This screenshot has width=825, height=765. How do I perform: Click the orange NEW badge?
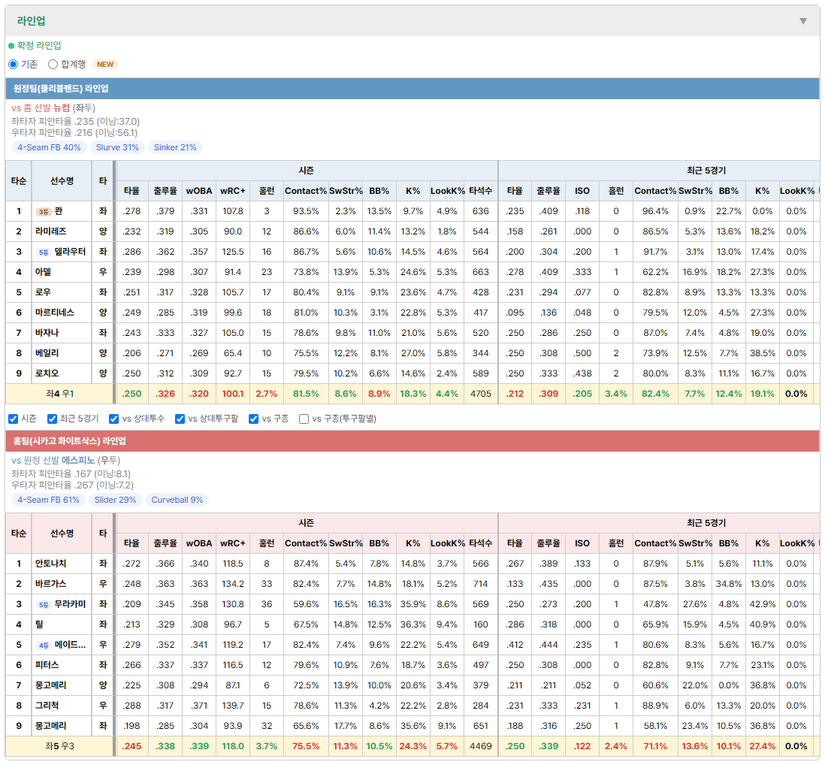tap(105, 64)
